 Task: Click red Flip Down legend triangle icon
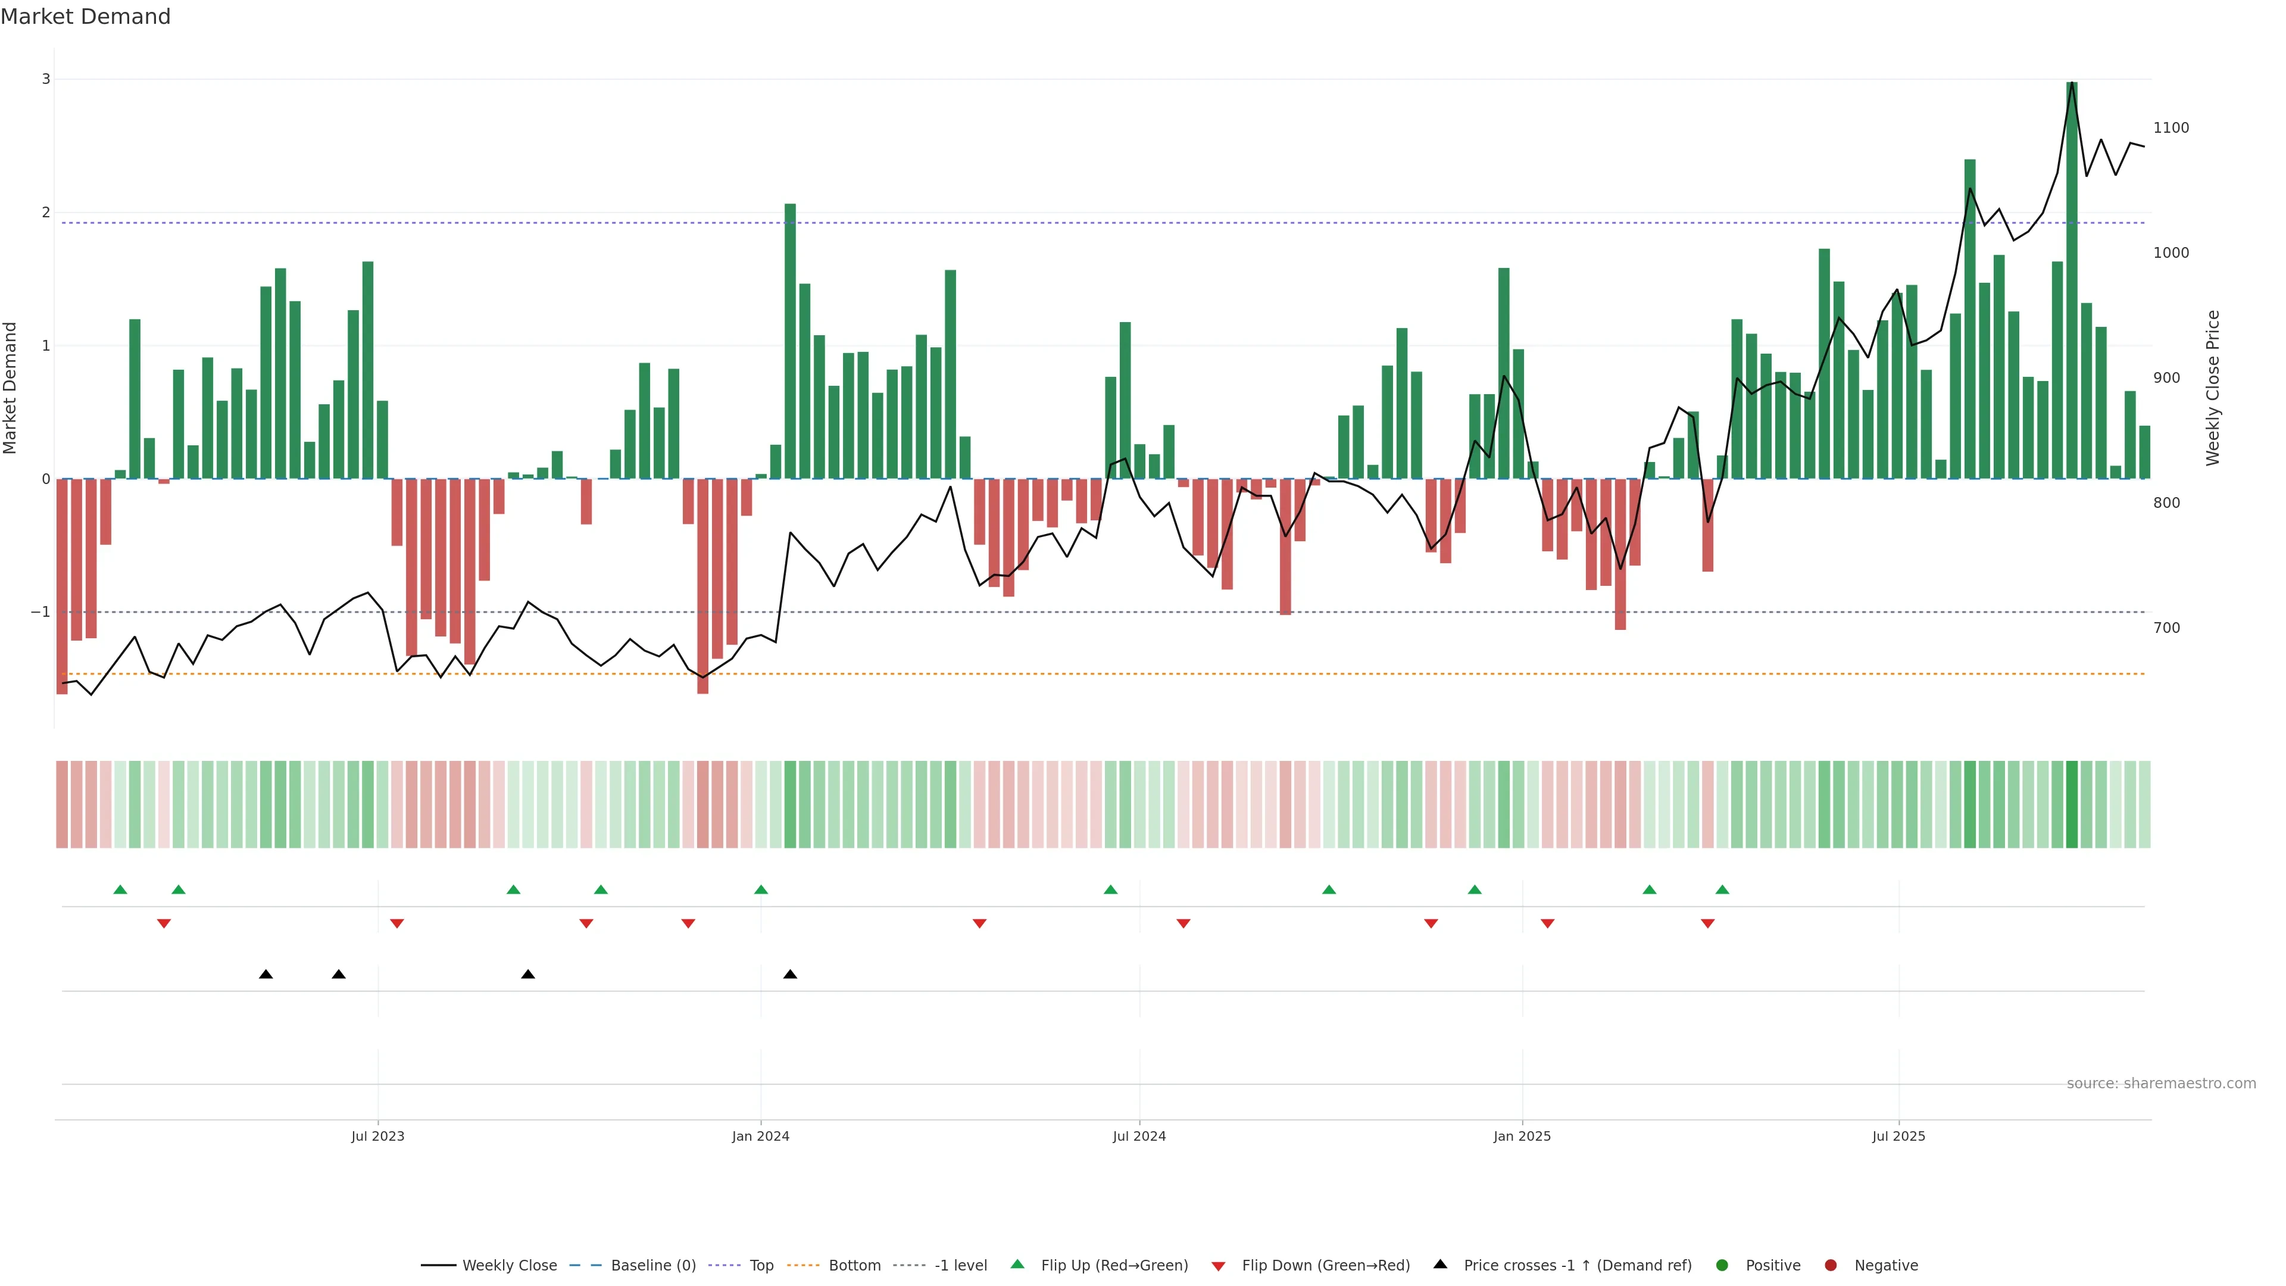pos(1219,1266)
